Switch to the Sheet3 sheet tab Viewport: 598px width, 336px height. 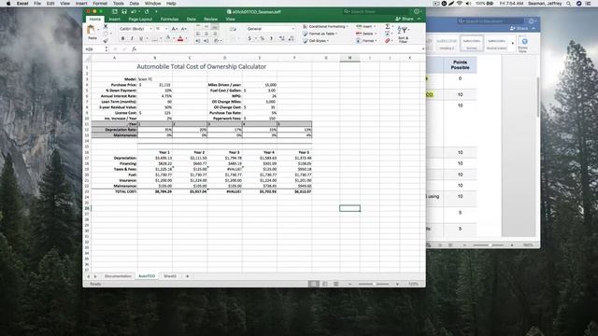point(170,276)
